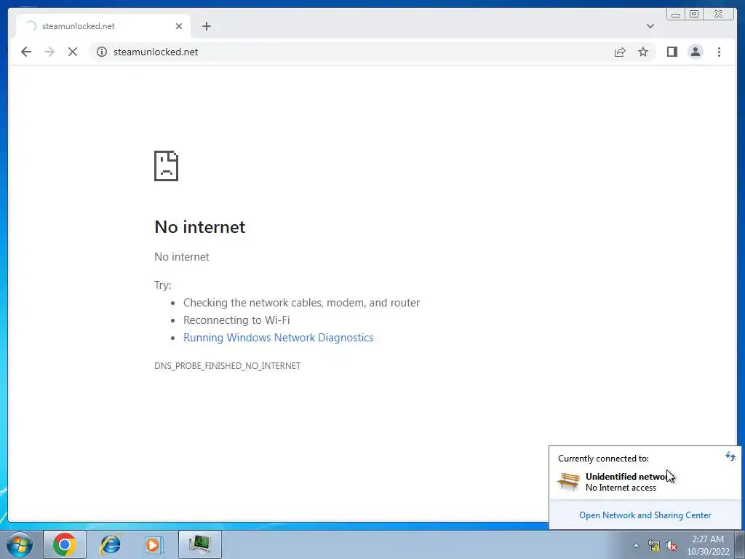745x559 pixels.
Task: Minimize the Chrome window
Action: [676, 15]
